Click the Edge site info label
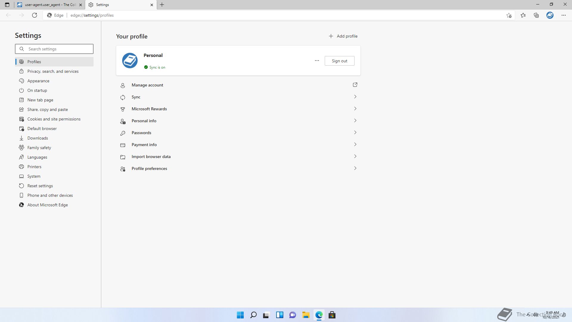572x322 pixels. [55, 15]
